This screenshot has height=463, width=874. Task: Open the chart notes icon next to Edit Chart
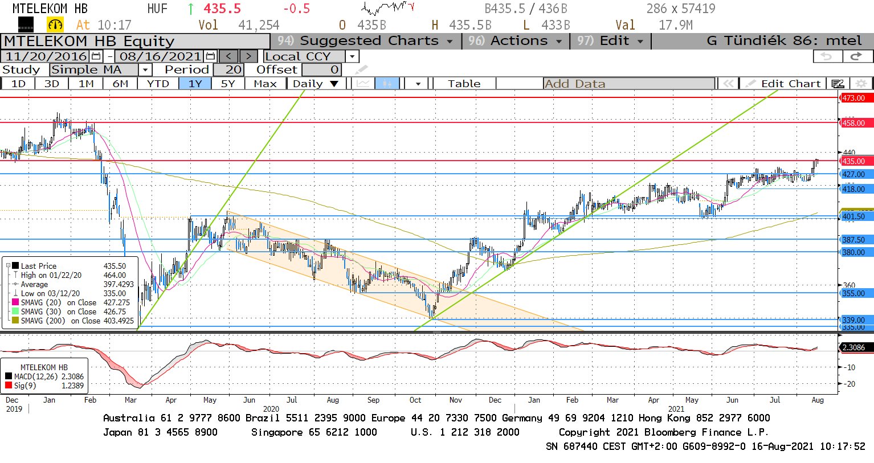click(x=838, y=84)
